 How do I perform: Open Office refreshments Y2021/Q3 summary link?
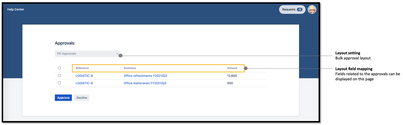(x=147, y=76)
